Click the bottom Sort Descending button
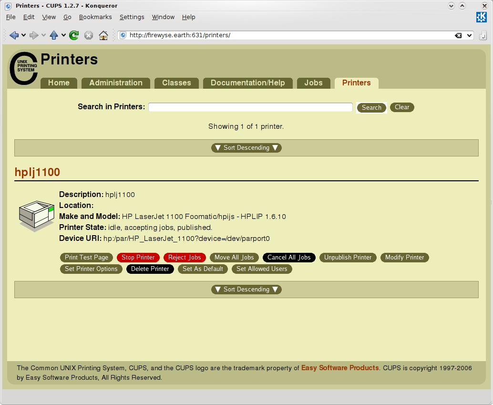This screenshot has height=405, width=493. click(246, 290)
